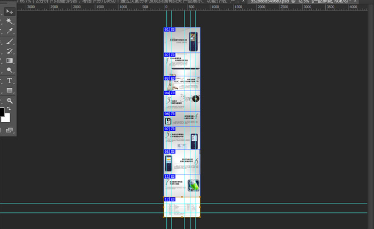
Task: Select the Eyedropper tool
Action: tap(10, 31)
